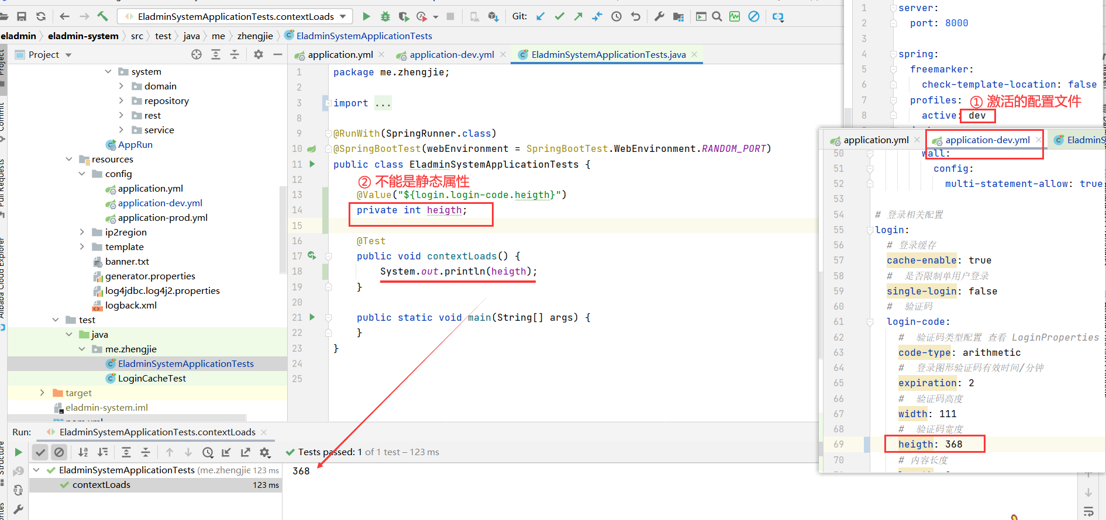Expand the target folder
This screenshot has height=520, width=1106.
[x=42, y=393]
